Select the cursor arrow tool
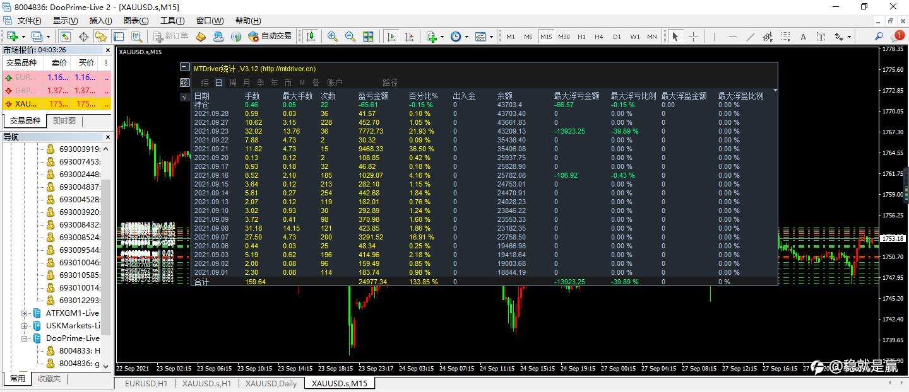 pyautogui.click(x=675, y=37)
